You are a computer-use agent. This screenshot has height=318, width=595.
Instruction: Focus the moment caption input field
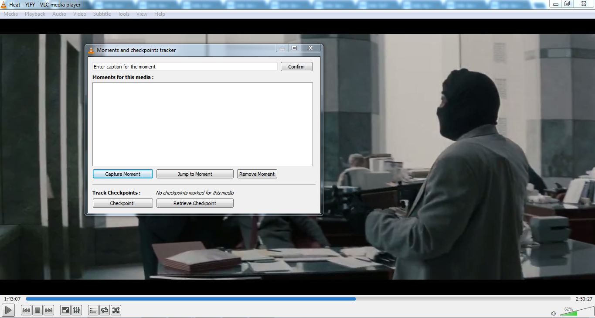(x=185, y=67)
